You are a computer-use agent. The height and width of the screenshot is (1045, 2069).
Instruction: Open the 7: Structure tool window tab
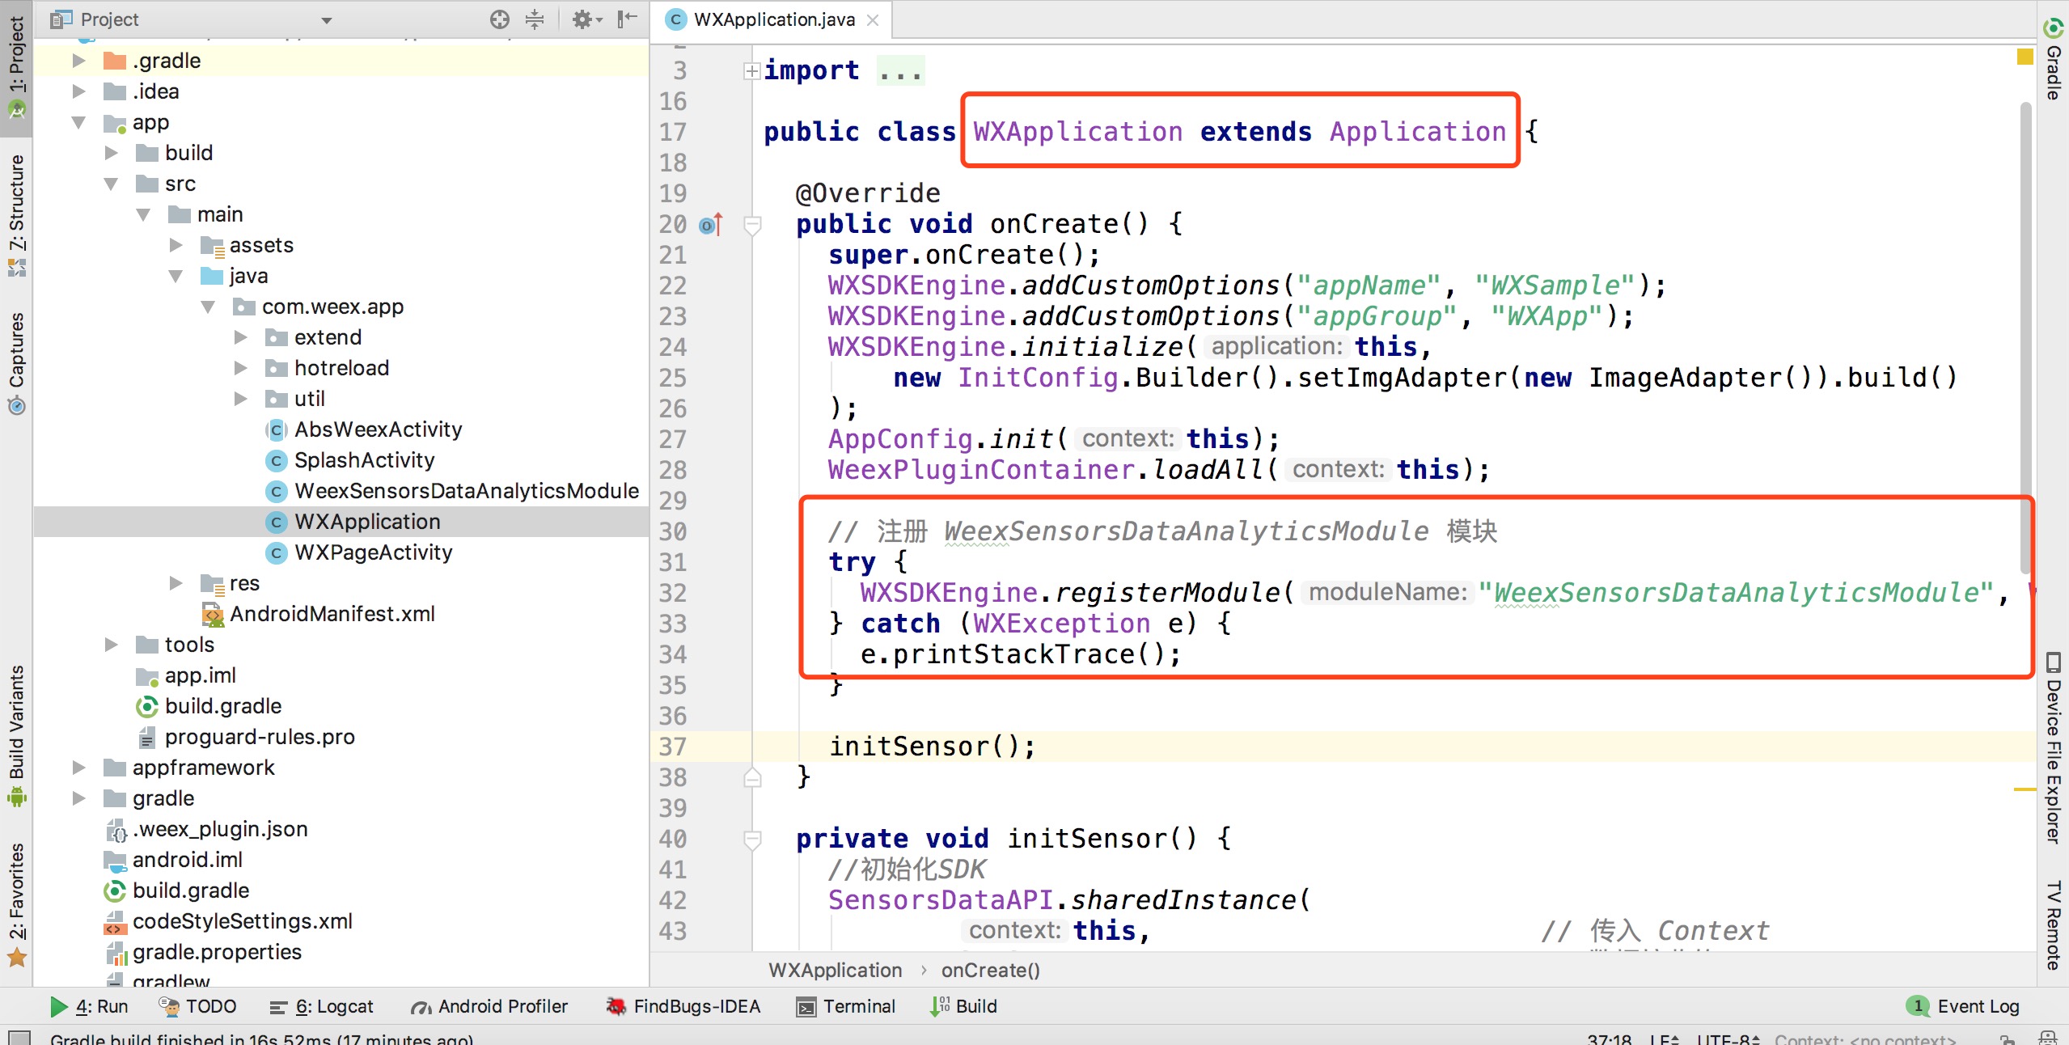16,214
